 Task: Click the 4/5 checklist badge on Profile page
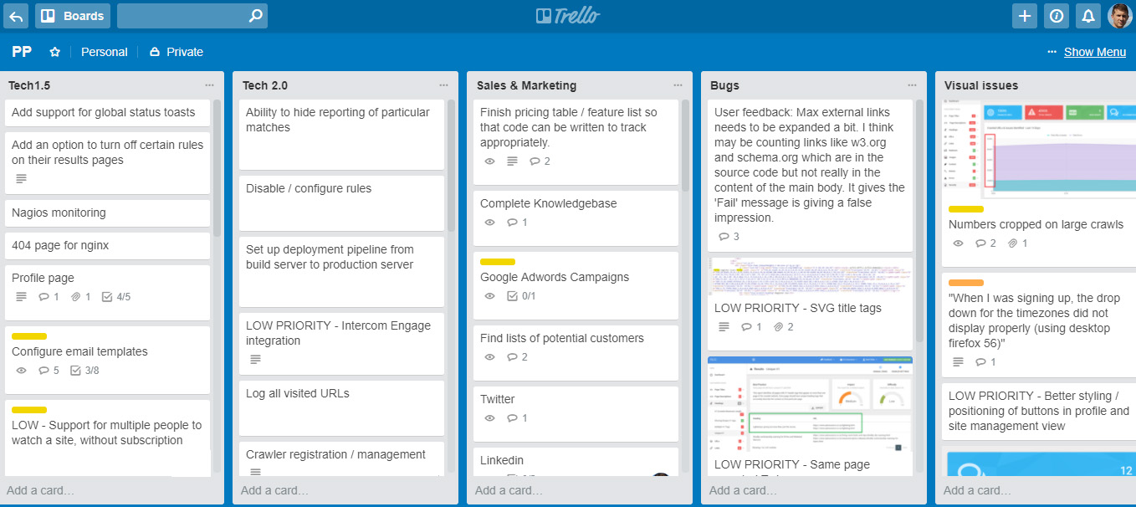(x=116, y=297)
